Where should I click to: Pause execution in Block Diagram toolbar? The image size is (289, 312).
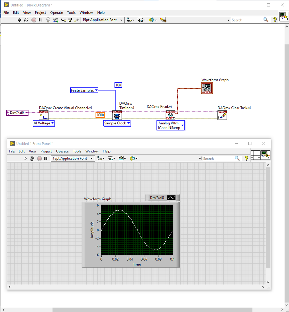40,20
